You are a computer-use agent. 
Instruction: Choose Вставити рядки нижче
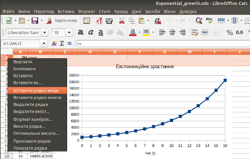[x=37, y=97]
